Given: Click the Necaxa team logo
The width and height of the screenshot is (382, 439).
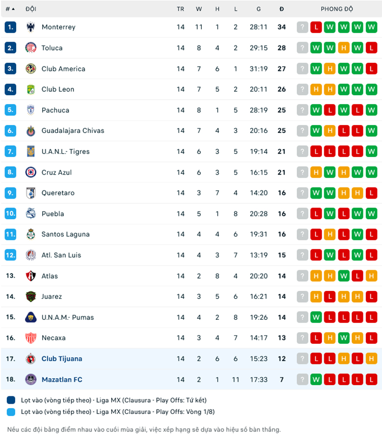Looking at the screenshot, I should pos(31,338).
